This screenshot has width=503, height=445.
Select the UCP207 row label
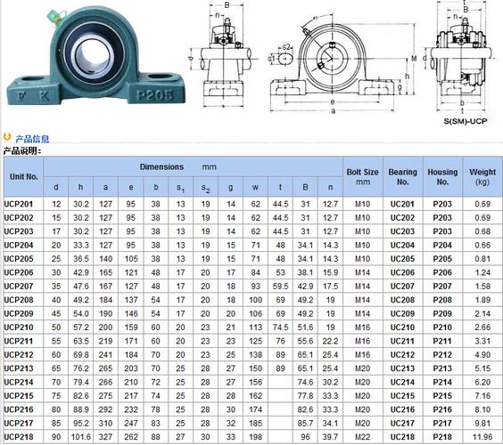[19, 287]
